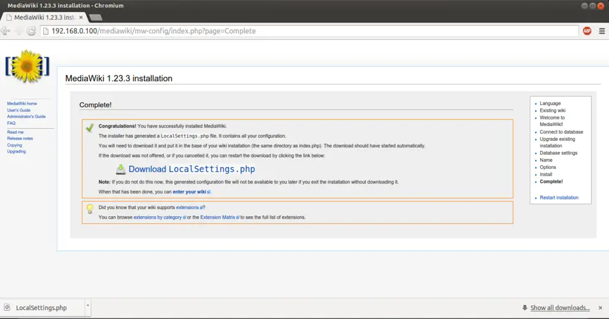Open the extensions link

[x=187, y=208]
